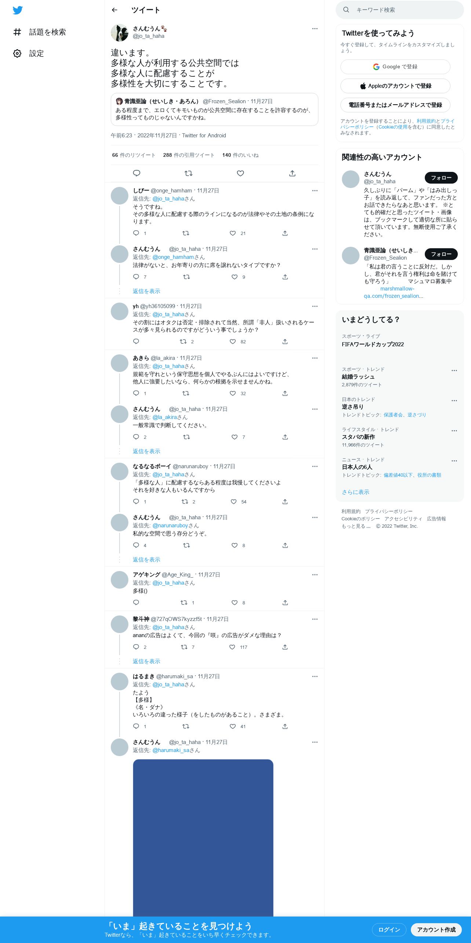Viewport: 471px width, 943px height.
Task: Follow 青識亜論 with the フォロー button
Action: coord(441,254)
